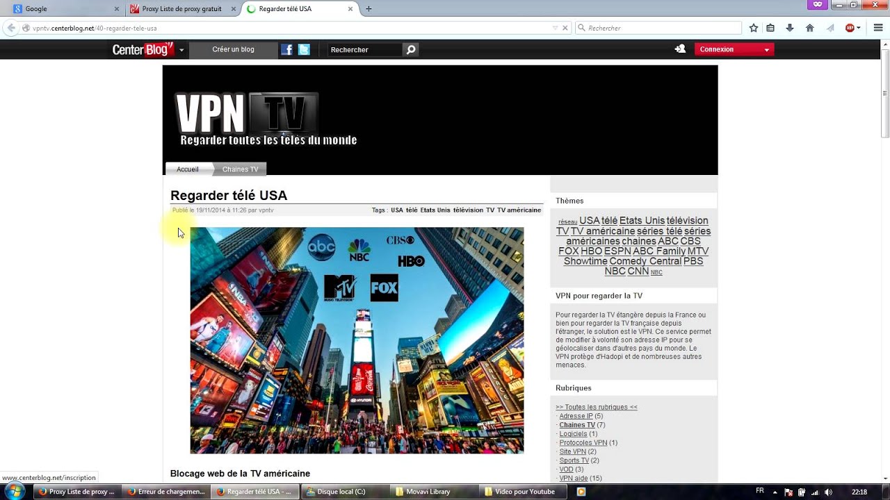
Task: Open the bookmarks list icon
Action: coord(770,28)
